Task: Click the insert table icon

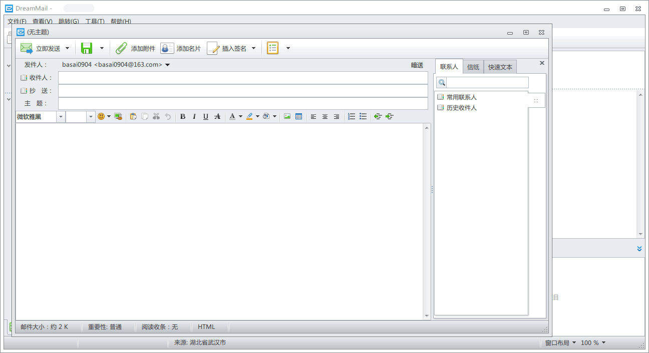Action: (298, 116)
